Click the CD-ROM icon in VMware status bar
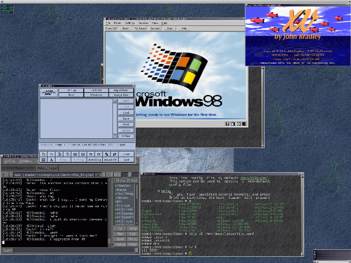Viewport: 351px width, 263px height. (239, 124)
